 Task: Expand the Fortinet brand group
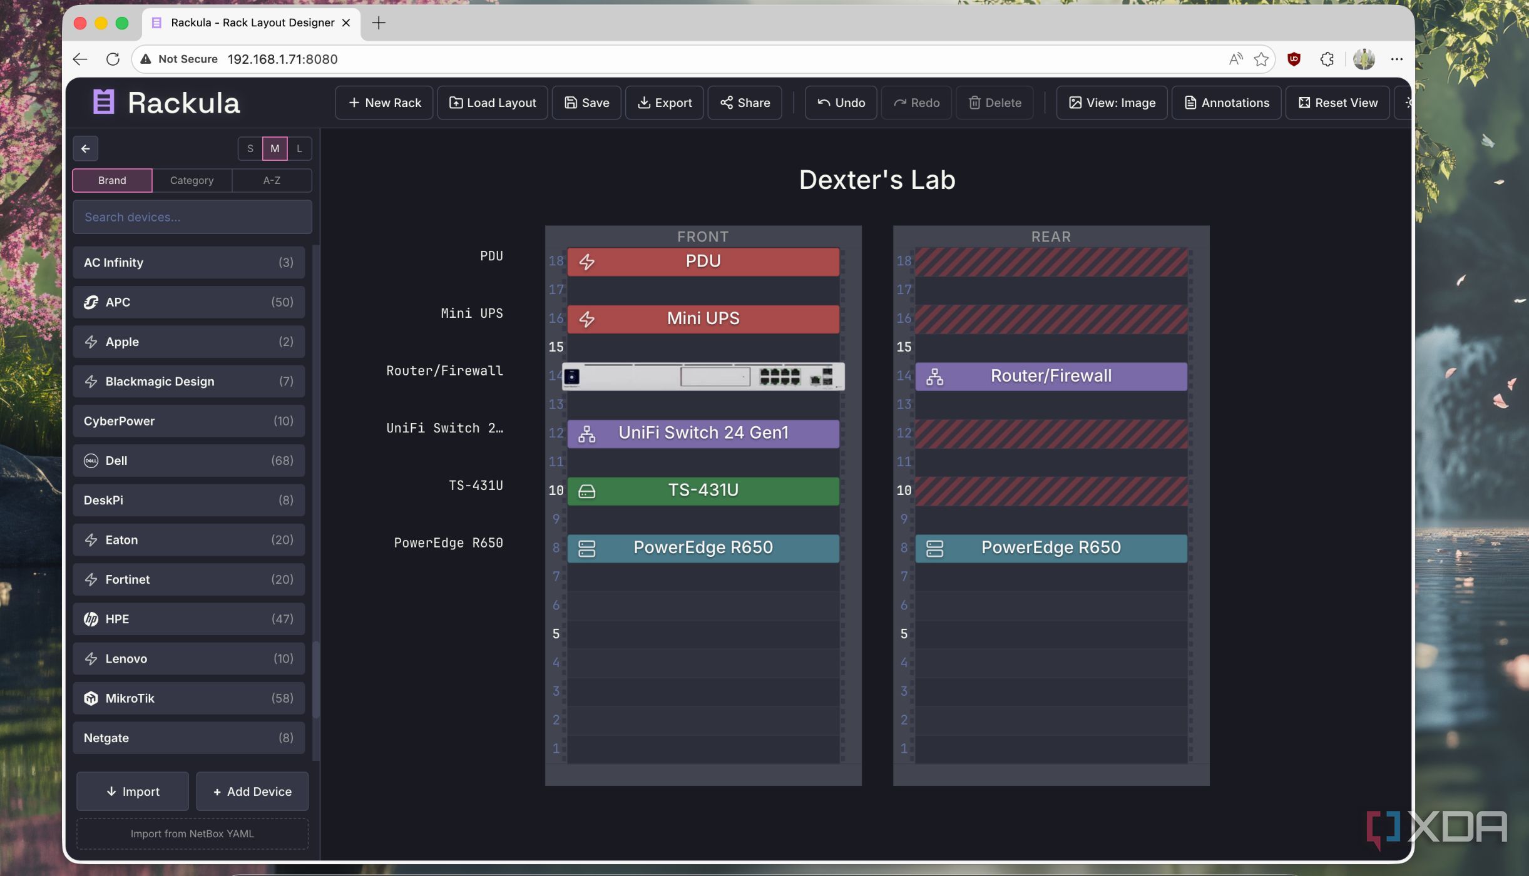pos(188,579)
